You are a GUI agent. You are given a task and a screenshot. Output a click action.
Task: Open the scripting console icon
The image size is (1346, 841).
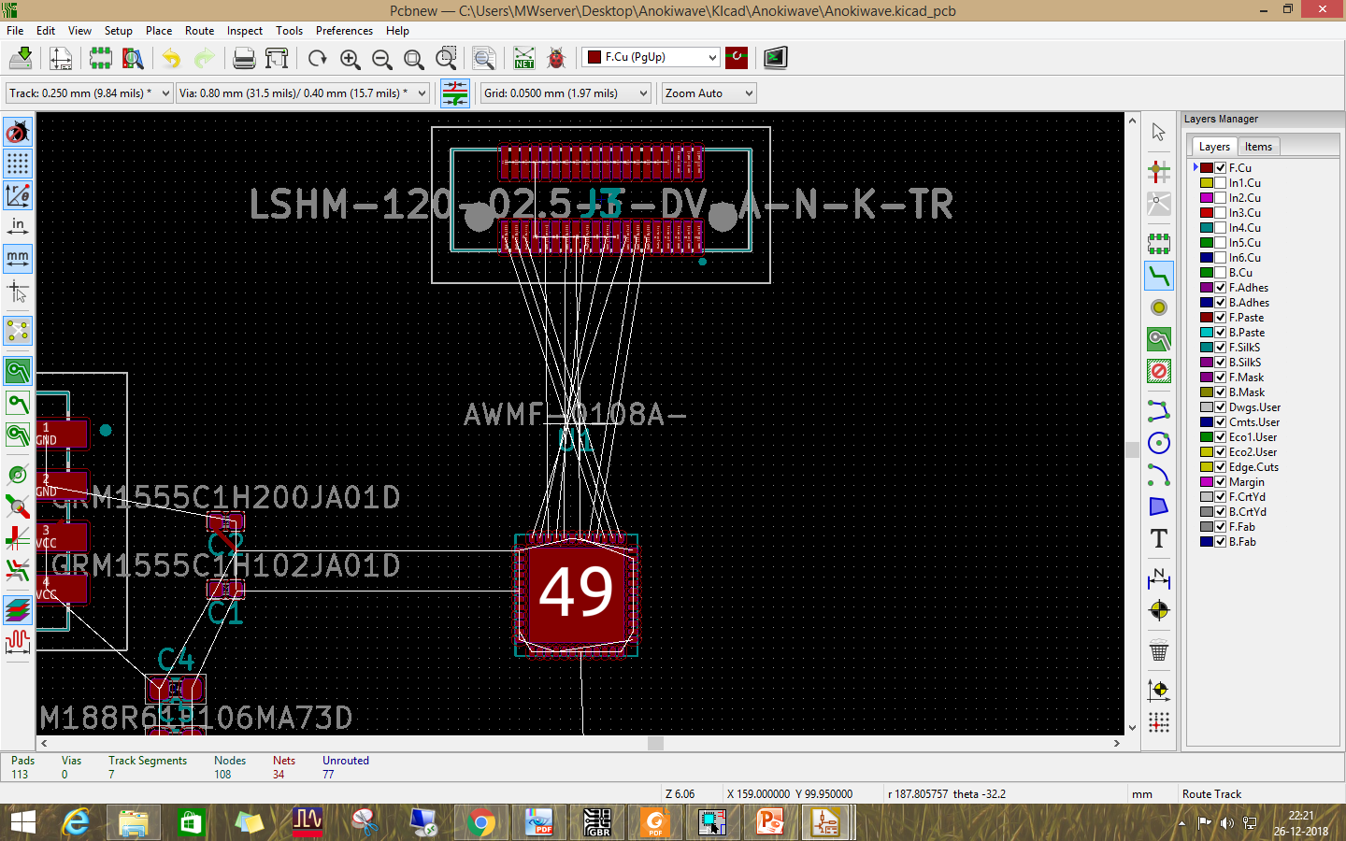776,58
